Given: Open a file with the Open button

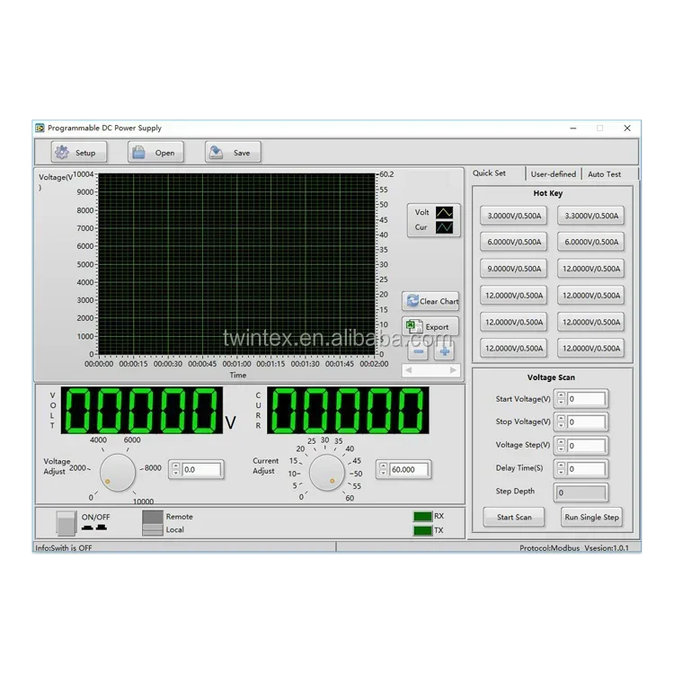Looking at the screenshot, I should pyautogui.click(x=155, y=153).
